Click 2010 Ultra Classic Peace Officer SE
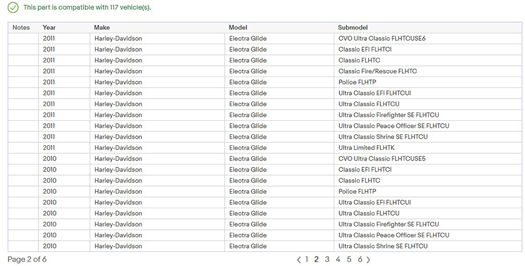 [394, 235]
